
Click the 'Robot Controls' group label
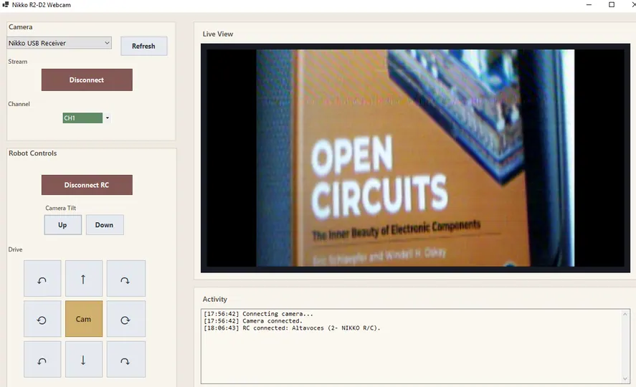(x=32, y=153)
